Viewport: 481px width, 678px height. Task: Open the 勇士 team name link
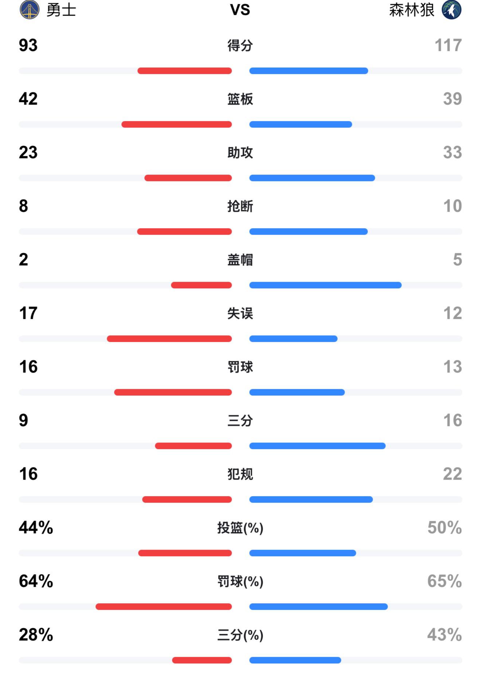click(x=61, y=10)
